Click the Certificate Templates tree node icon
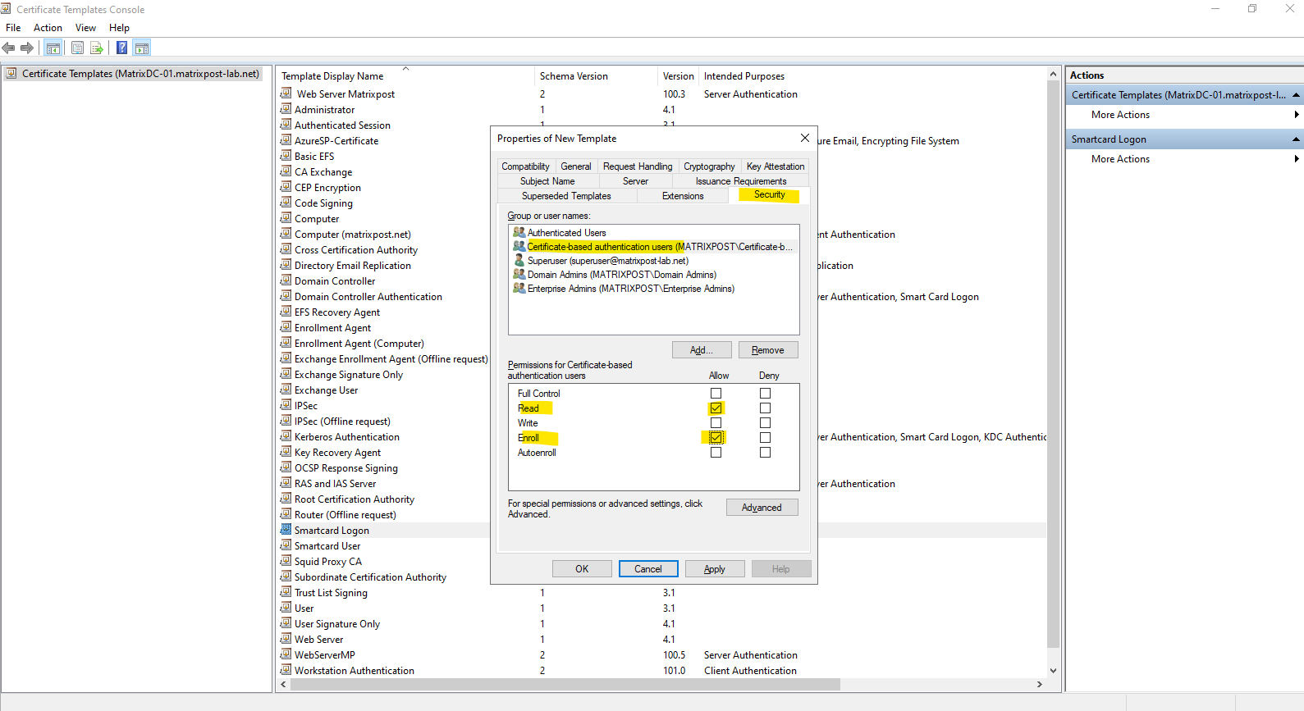 click(x=11, y=73)
